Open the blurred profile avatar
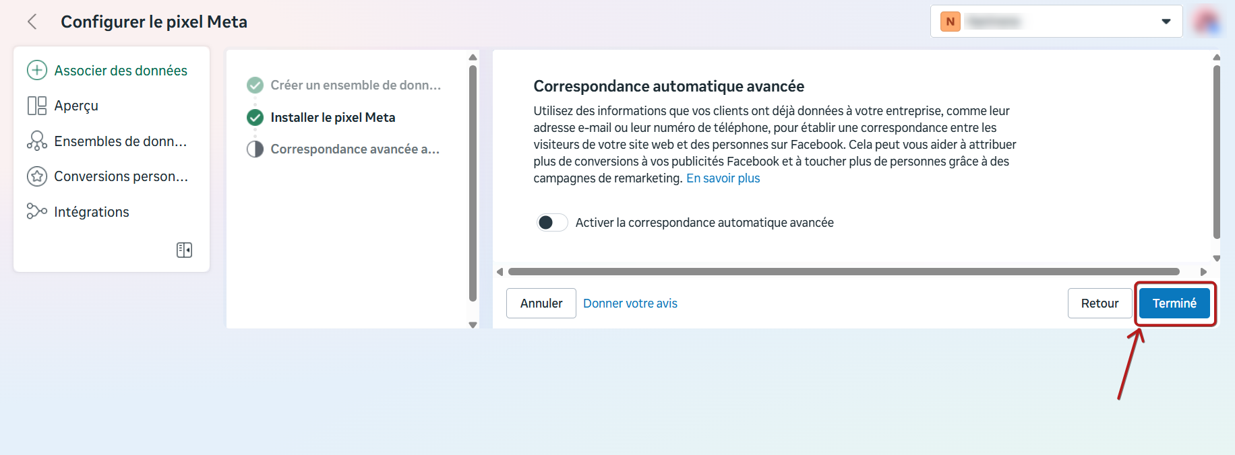This screenshot has width=1235, height=455. click(1207, 22)
